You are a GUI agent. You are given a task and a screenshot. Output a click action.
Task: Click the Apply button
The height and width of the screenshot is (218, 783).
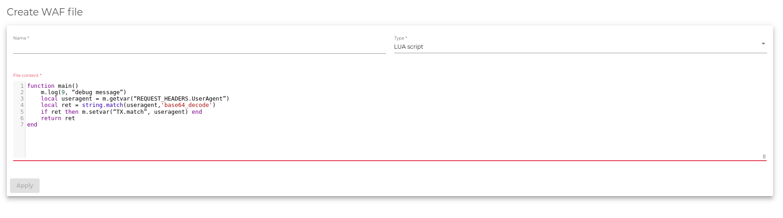pyautogui.click(x=25, y=186)
